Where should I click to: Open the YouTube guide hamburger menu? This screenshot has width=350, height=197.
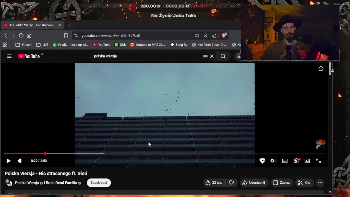pos(9,56)
